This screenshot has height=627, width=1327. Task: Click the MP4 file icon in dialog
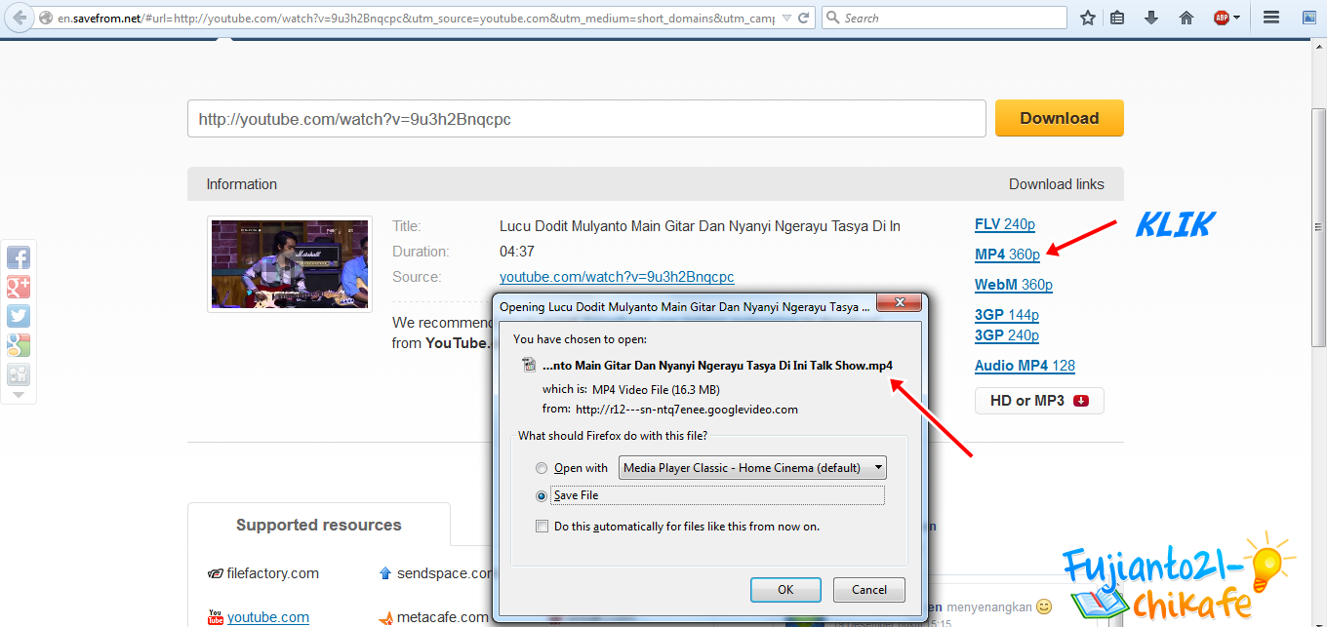[529, 366]
